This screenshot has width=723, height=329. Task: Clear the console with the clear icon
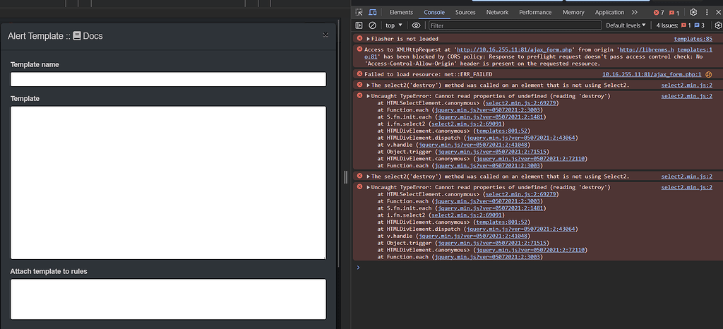[x=373, y=25]
